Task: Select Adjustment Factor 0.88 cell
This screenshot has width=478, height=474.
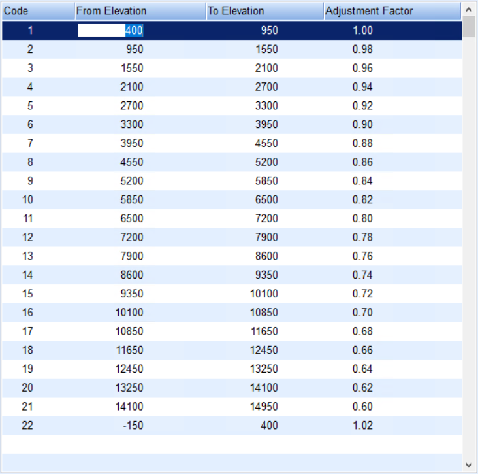Action: click(x=362, y=143)
